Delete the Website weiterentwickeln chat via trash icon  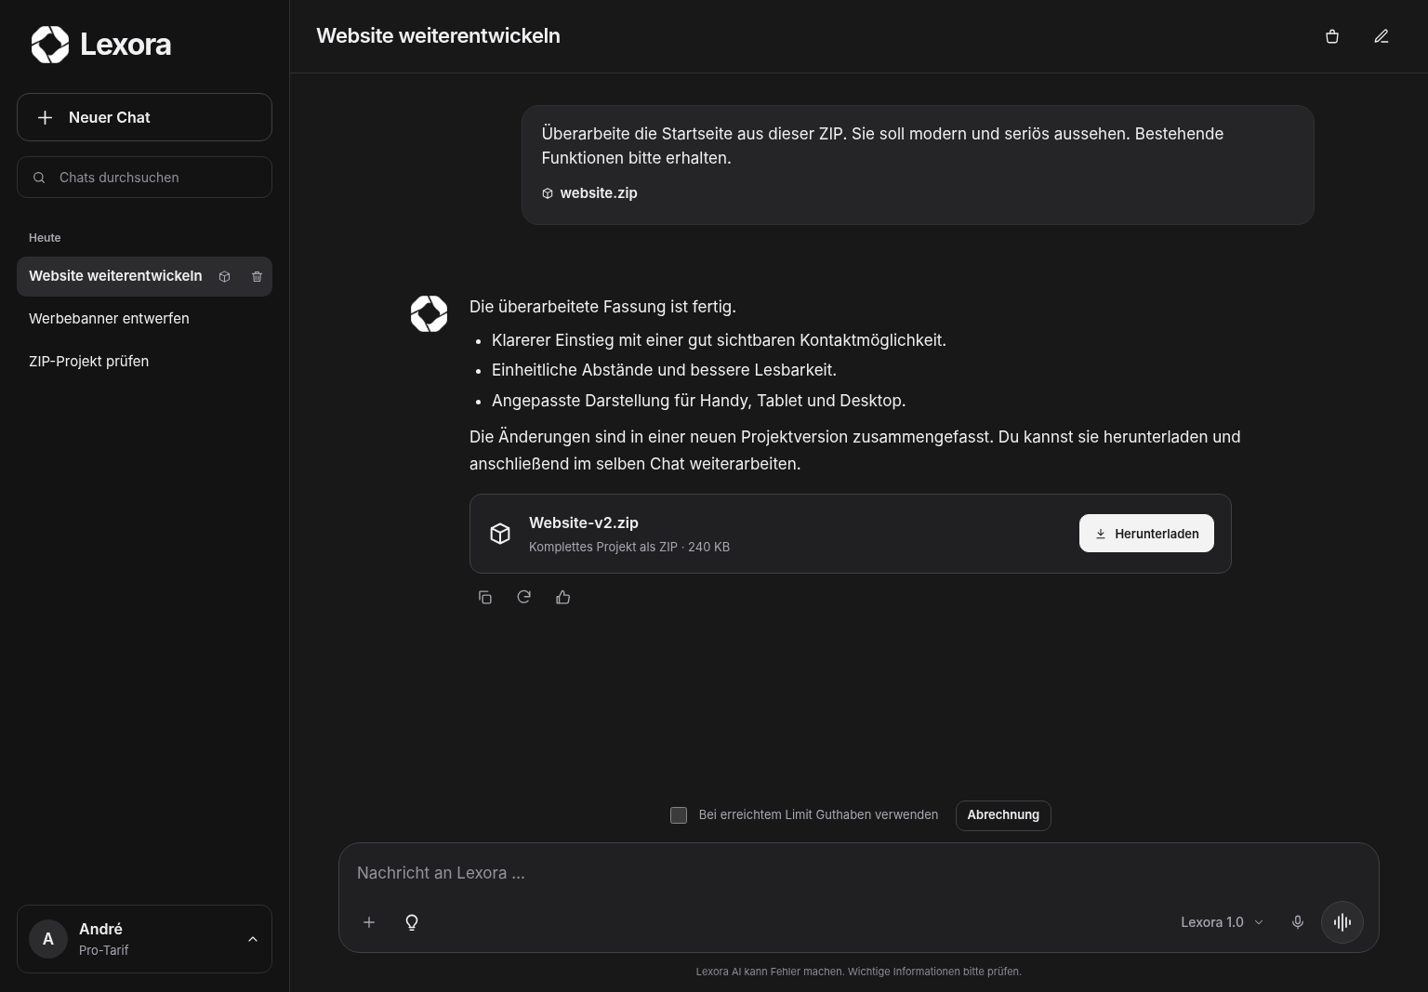(257, 276)
